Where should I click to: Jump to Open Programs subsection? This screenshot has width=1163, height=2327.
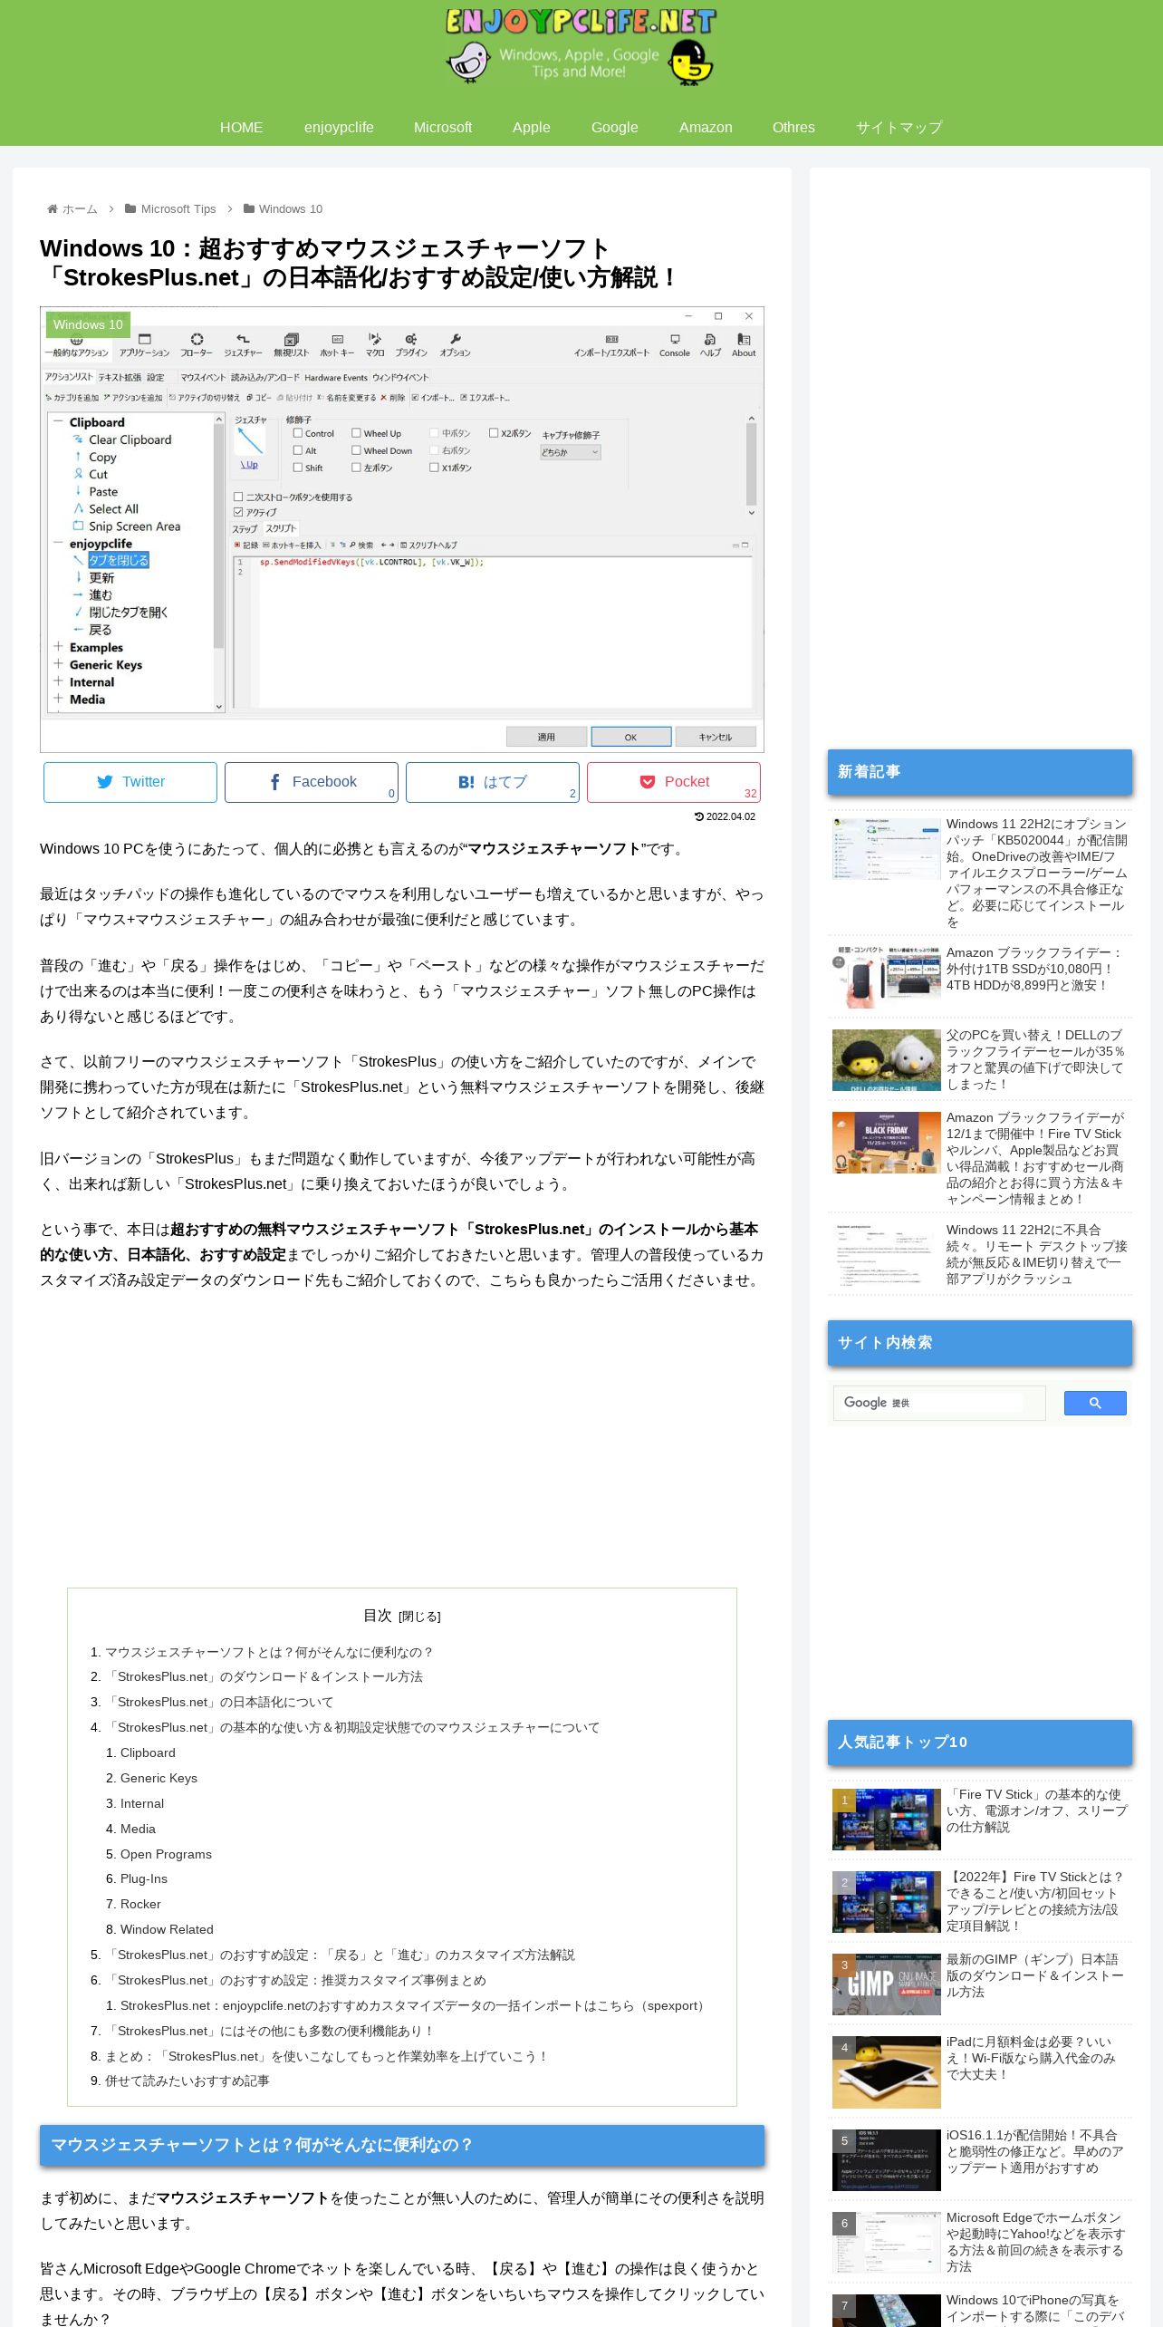[166, 1855]
